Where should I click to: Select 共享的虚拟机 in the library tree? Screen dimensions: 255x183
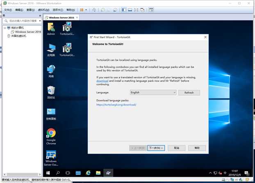coord(19,36)
